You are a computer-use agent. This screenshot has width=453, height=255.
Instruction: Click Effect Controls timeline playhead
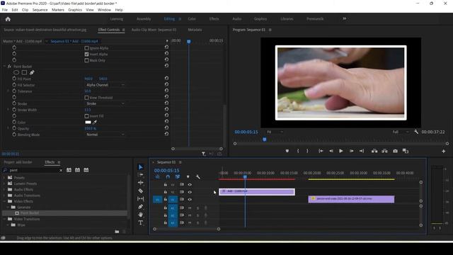pos(189,42)
